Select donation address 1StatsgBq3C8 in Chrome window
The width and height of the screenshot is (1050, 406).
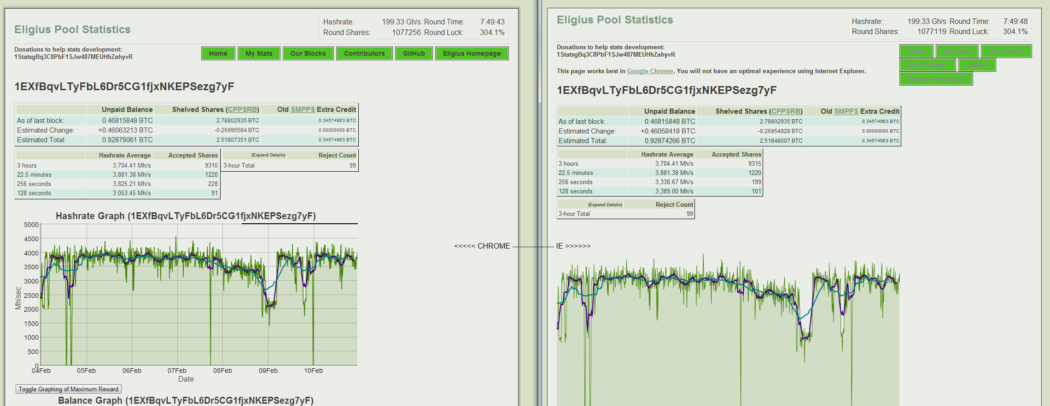(x=73, y=57)
